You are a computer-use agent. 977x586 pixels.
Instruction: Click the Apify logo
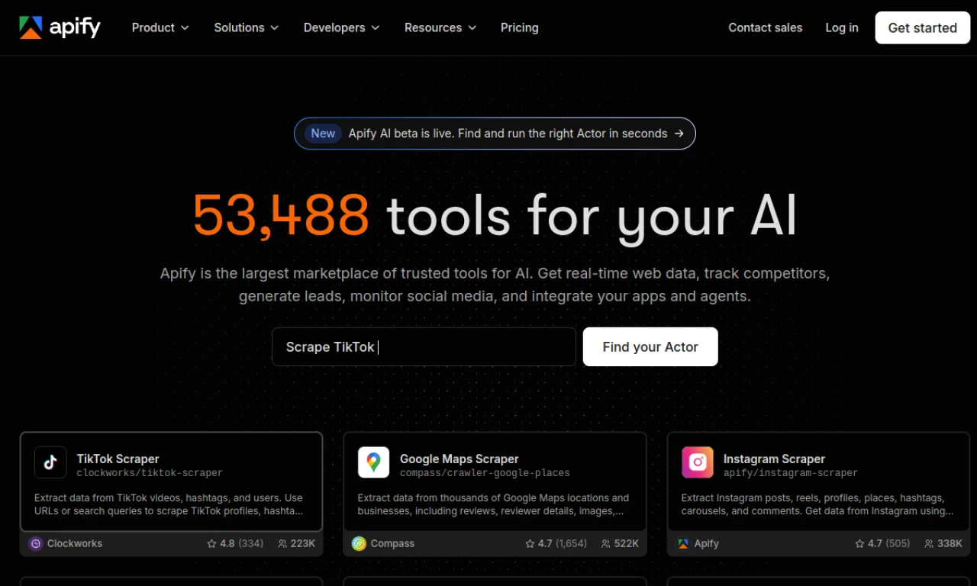(x=60, y=27)
